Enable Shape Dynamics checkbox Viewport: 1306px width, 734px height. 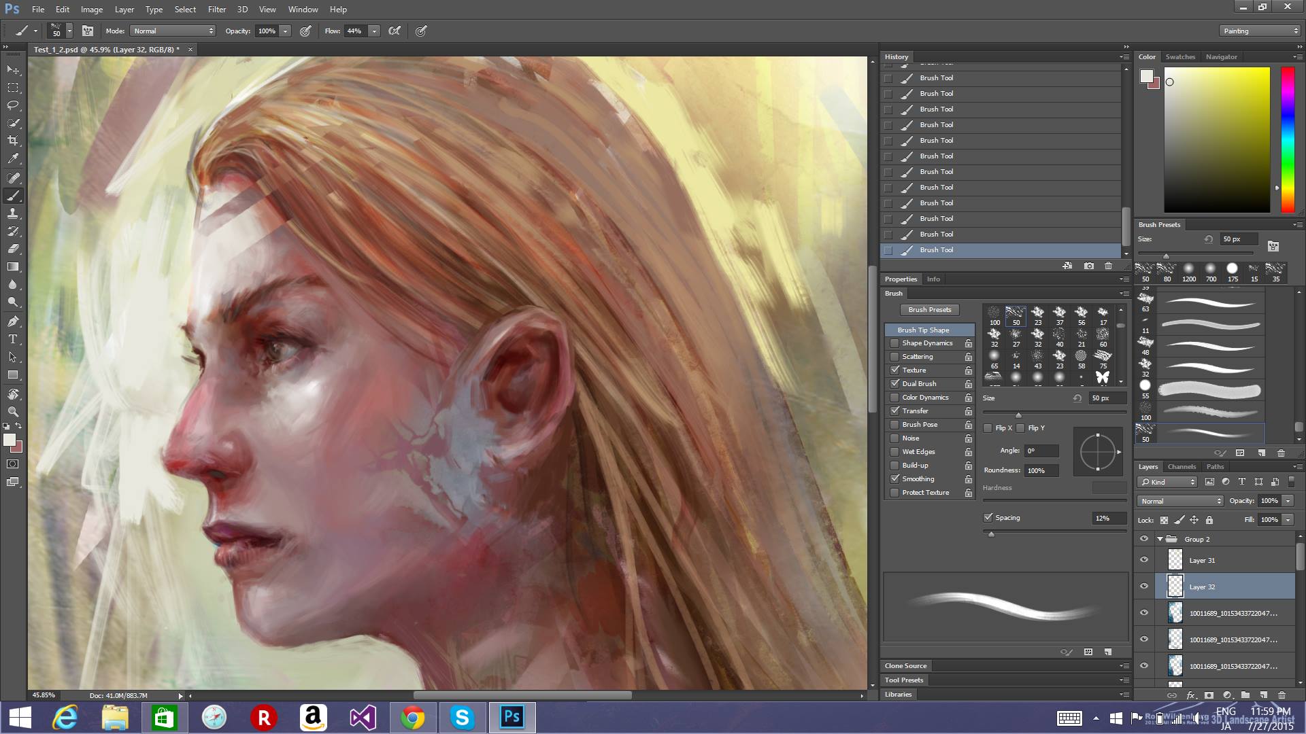point(895,343)
